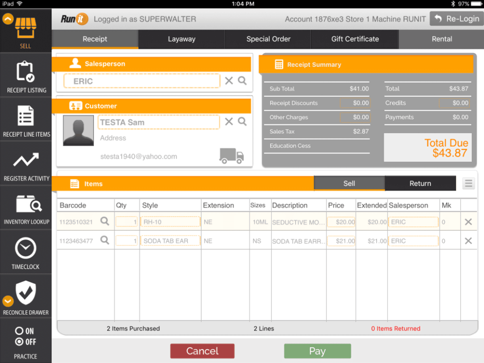Edit the customer name TESTA Sam field
The height and width of the screenshot is (363, 484).
click(x=159, y=122)
